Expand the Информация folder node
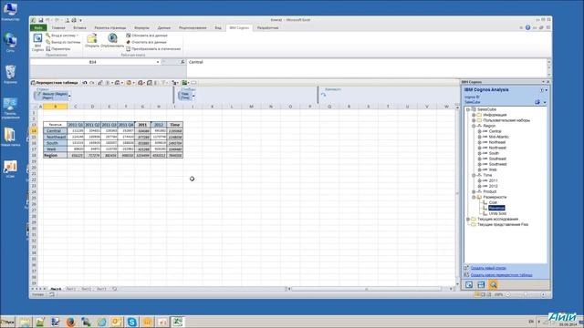The height and width of the screenshot is (328, 584). [x=474, y=116]
